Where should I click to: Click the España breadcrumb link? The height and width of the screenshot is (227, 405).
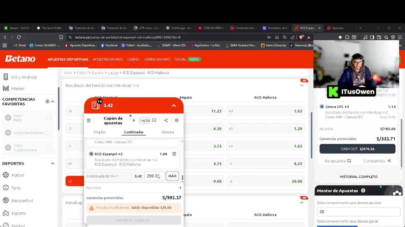tap(97, 73)
